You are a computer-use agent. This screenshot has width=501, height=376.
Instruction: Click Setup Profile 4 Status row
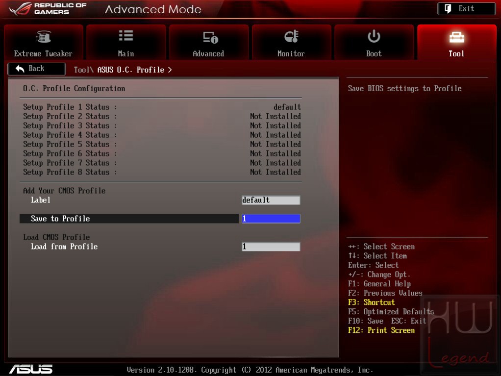pos(162,135)
